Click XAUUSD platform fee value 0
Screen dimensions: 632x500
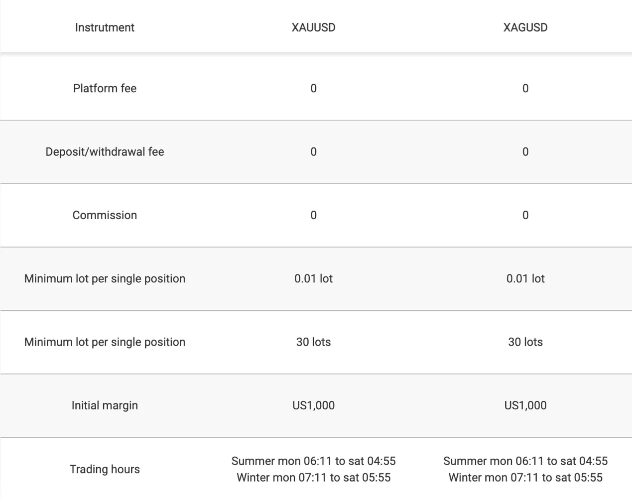tap(313, 88)
